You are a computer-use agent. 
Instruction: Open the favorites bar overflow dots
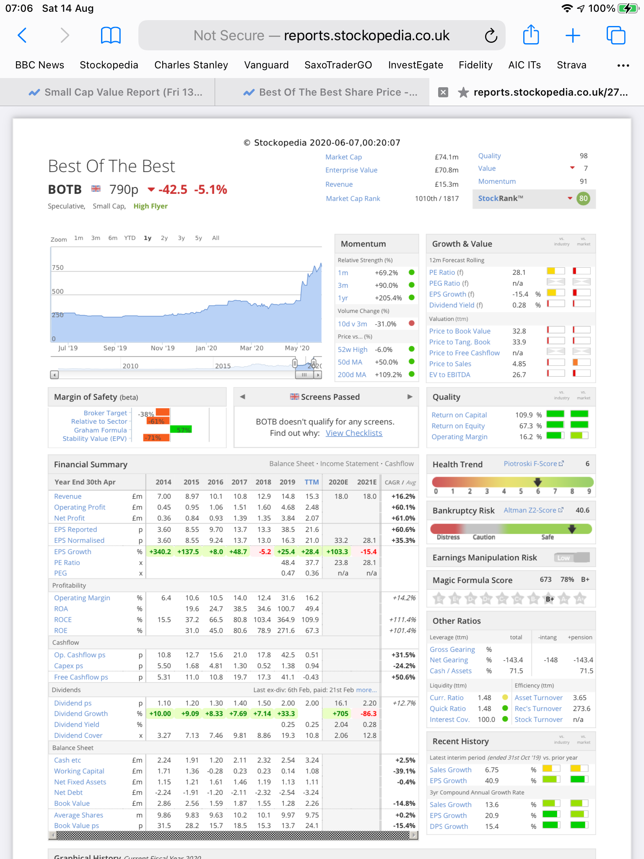coord(623,65)
